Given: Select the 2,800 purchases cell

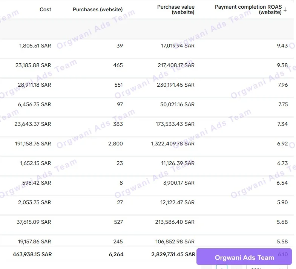Looking at the screenshot, I should pyautogui.click(x=115, y=144).
